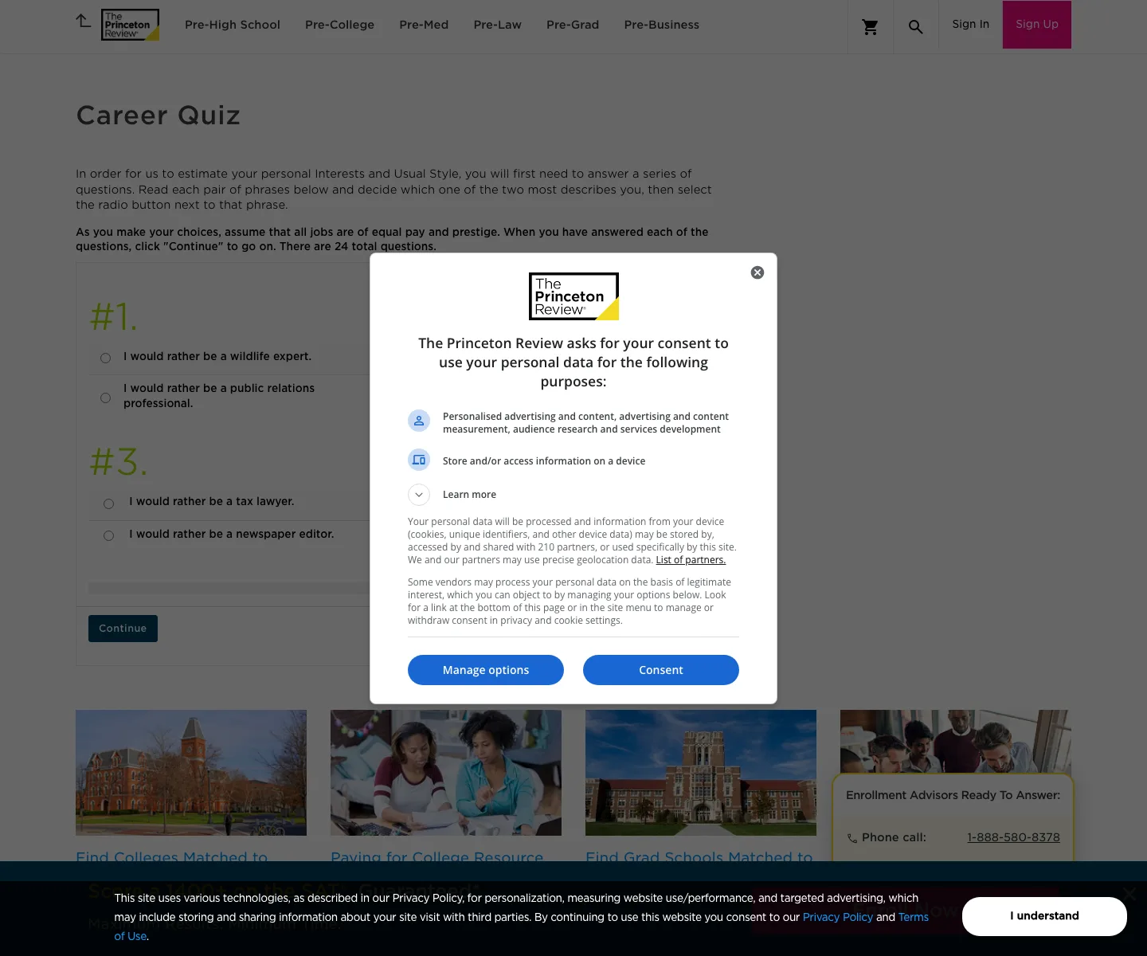Open the Pre-Med menu
The image size is (1147, 956).
[424, 25]
